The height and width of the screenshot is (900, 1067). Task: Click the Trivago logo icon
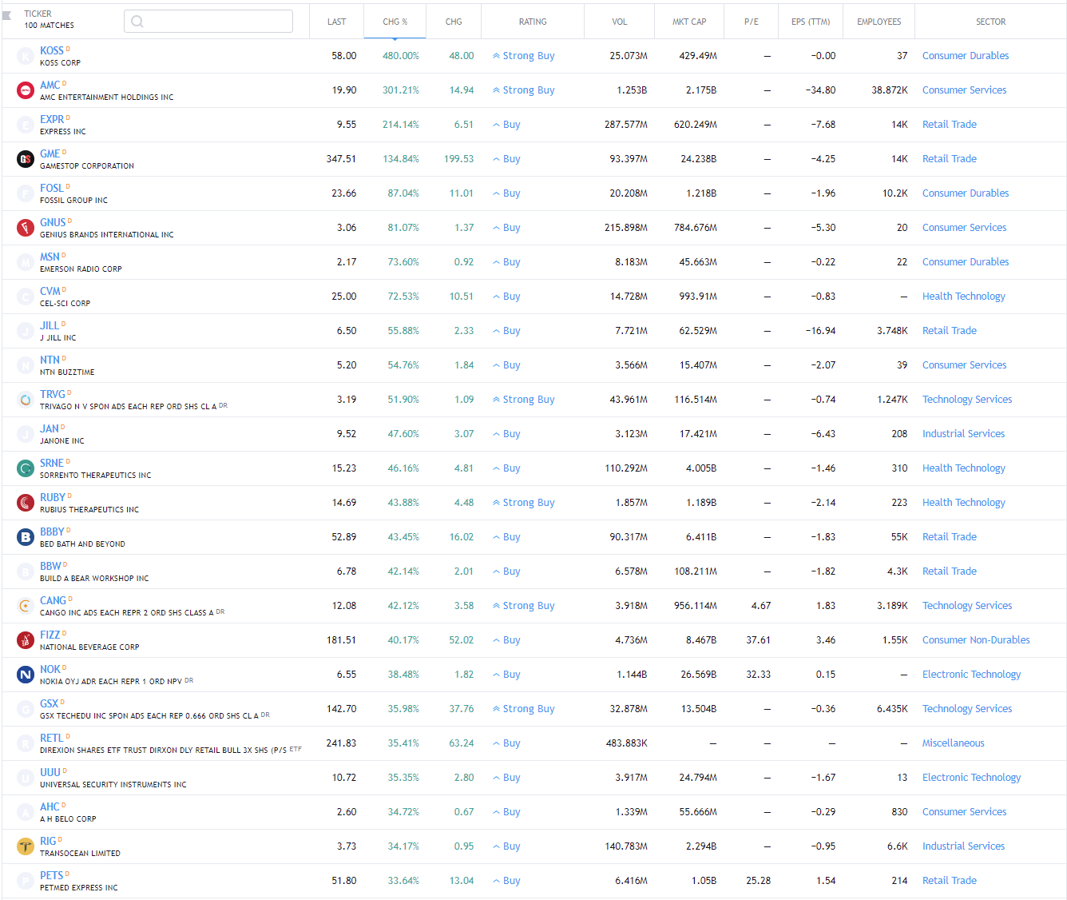point(26,400)
